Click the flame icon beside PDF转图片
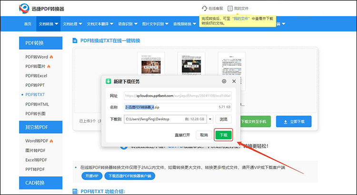 point(49,66)
